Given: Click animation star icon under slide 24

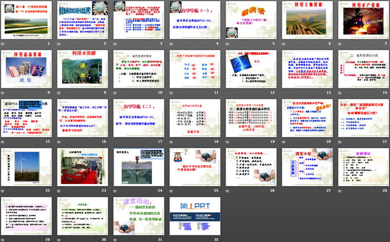Looking at the screenshot, I should click(115, 191).
